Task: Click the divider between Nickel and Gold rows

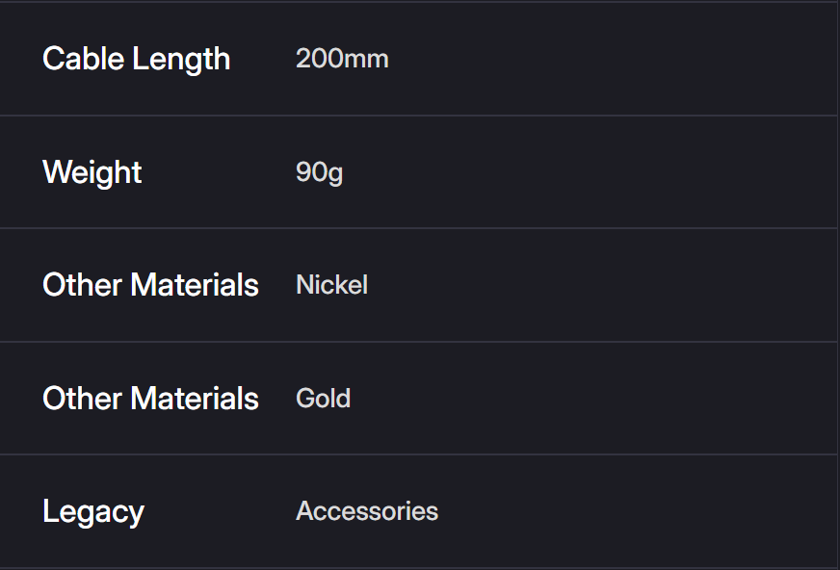Action: point(419,342)
